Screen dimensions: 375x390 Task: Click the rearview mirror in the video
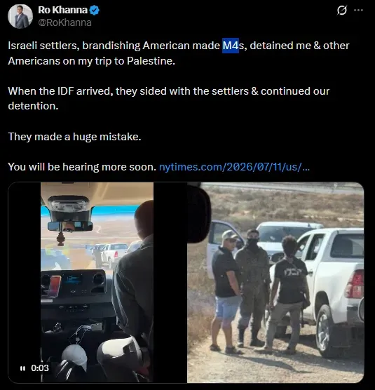(x=70, y=227)
